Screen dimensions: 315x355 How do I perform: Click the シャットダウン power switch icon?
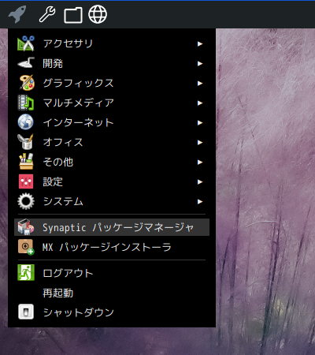click(26, 312)
